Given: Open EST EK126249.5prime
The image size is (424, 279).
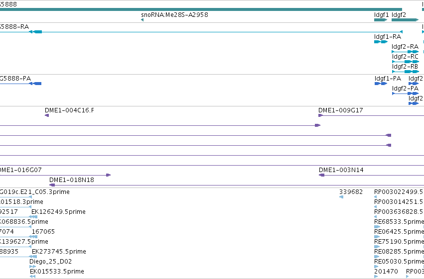Looking at the screenshot, I should click(x=58, y=212).
